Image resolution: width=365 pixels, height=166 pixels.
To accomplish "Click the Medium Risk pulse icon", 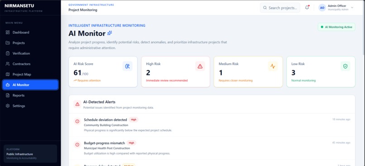I will [273, 66].
